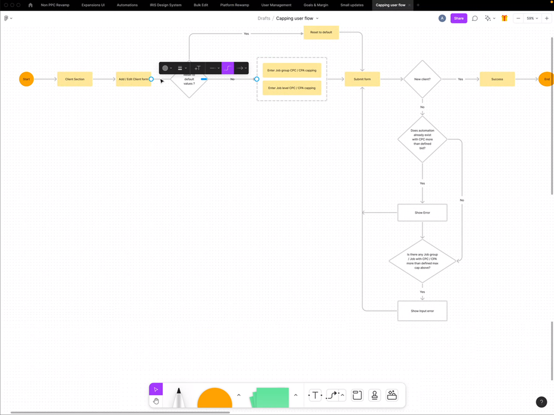The height and width of the screenshot is (415, 554).
Task: Pick the marker pen tool
Action: click(179, 397)
